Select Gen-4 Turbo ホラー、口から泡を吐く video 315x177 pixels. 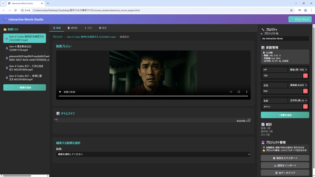(x=25, y=68)
